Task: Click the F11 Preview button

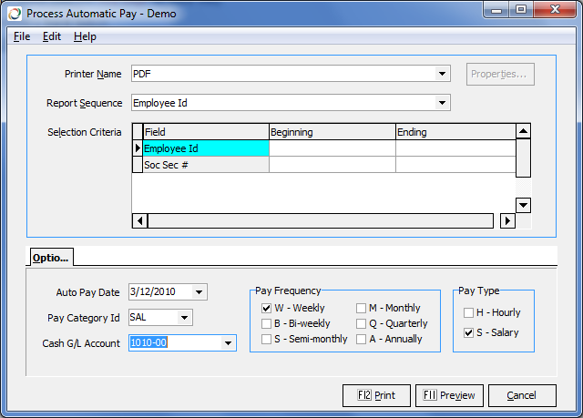Action: coord(448,395)
